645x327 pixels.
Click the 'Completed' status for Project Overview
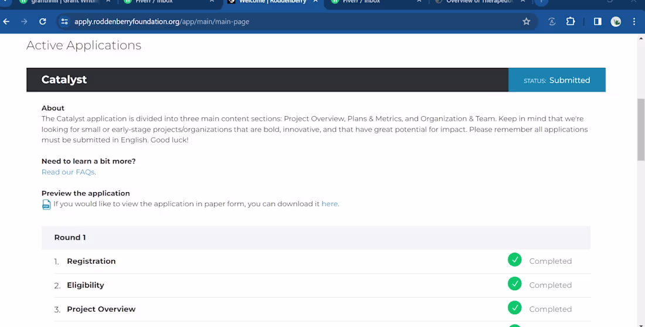[551, 309]
